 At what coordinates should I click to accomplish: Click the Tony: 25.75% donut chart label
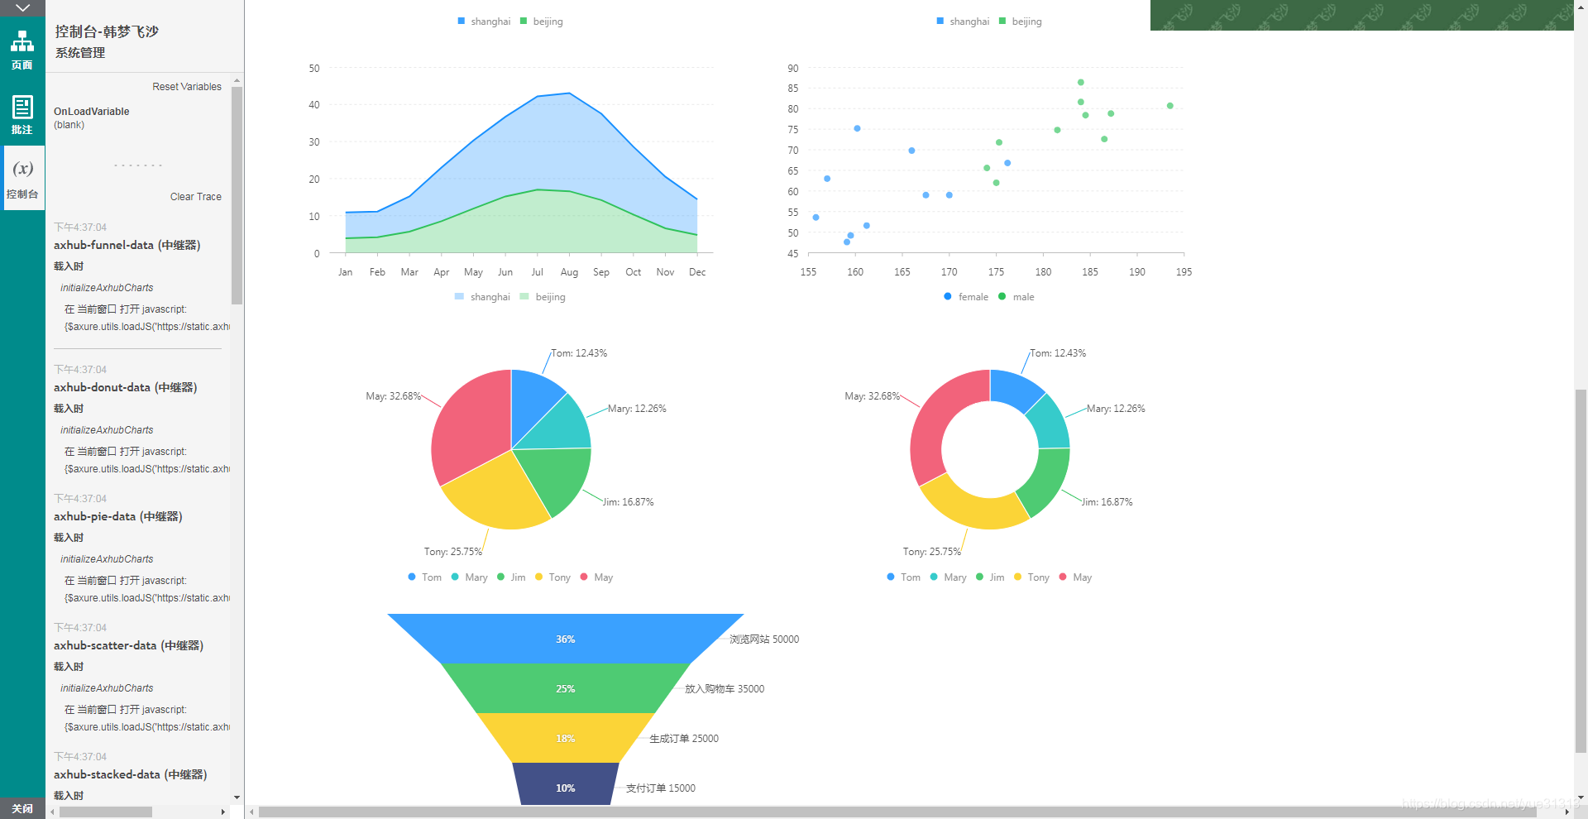932,552
